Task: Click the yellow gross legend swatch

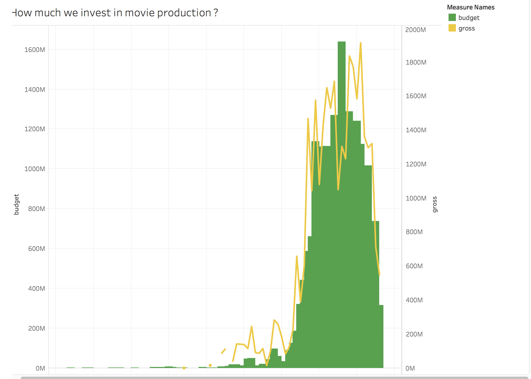Action: click(452, 28)
